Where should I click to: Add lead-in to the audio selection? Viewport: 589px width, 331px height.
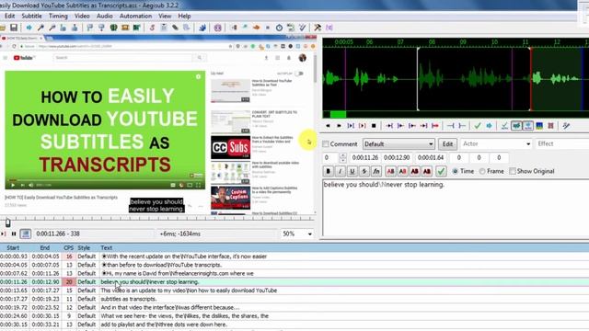(x=451, y=126)
